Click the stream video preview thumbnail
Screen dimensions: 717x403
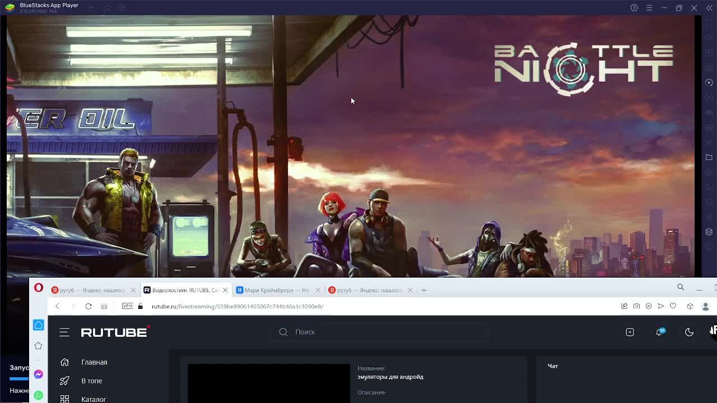269,383
